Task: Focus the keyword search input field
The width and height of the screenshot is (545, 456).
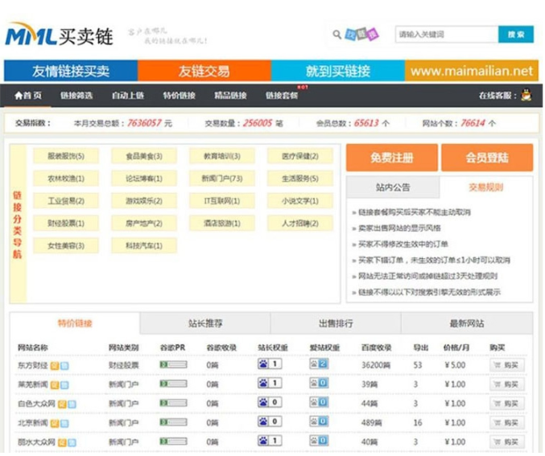Action: pyautogui.click(x=446, y=35)
